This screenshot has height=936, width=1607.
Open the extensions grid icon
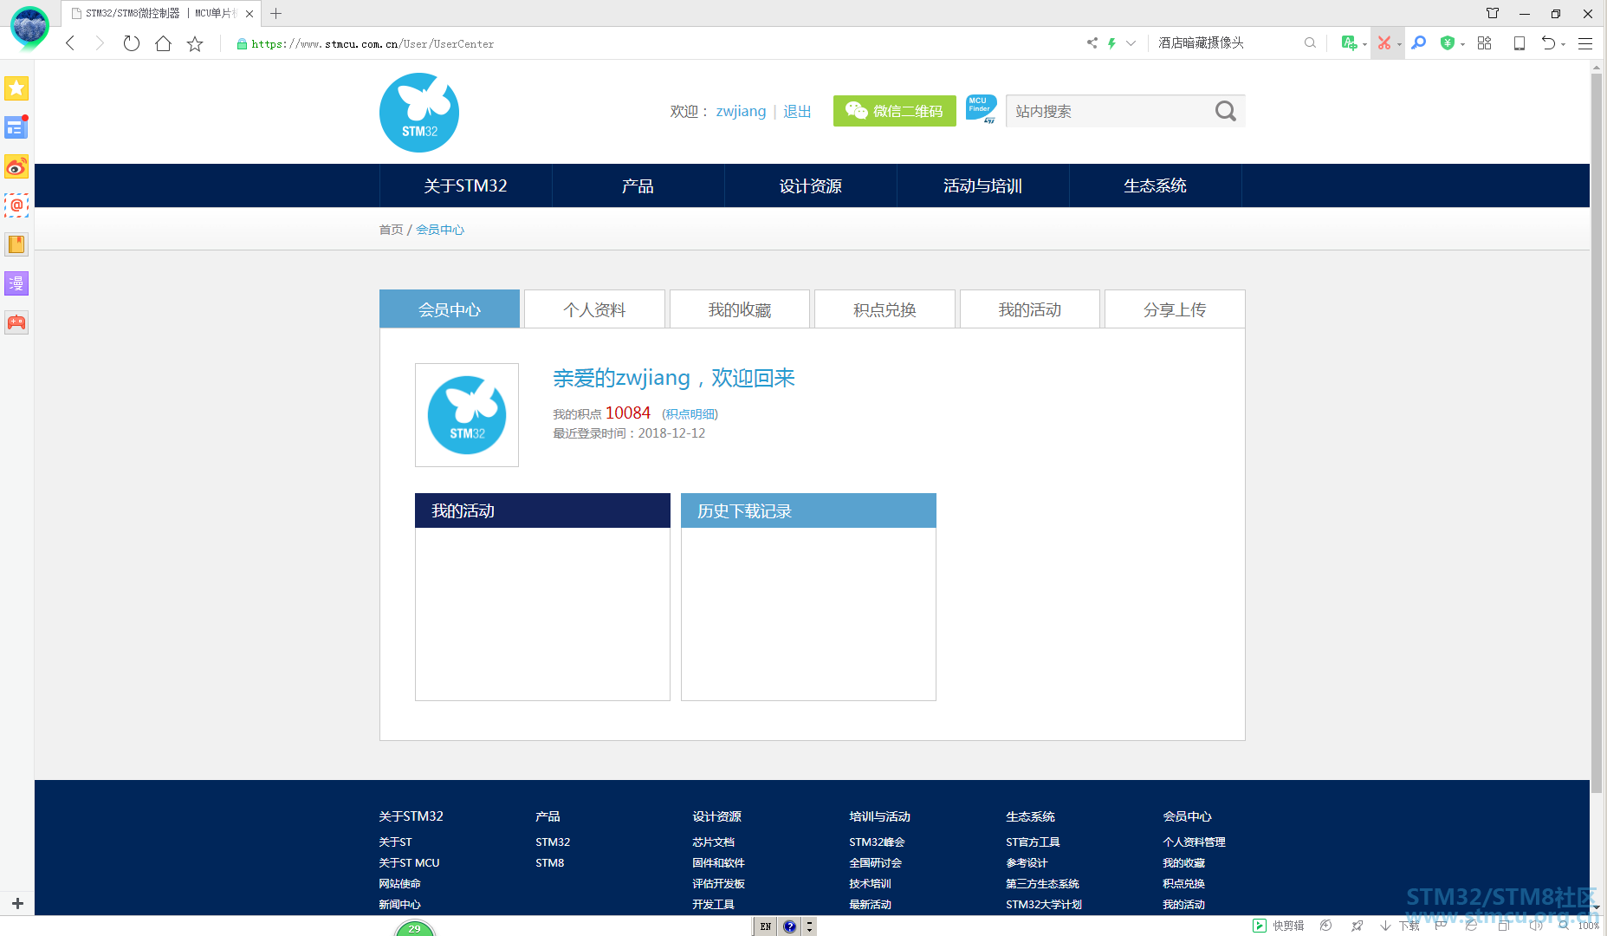click(x=1484, y=42)
